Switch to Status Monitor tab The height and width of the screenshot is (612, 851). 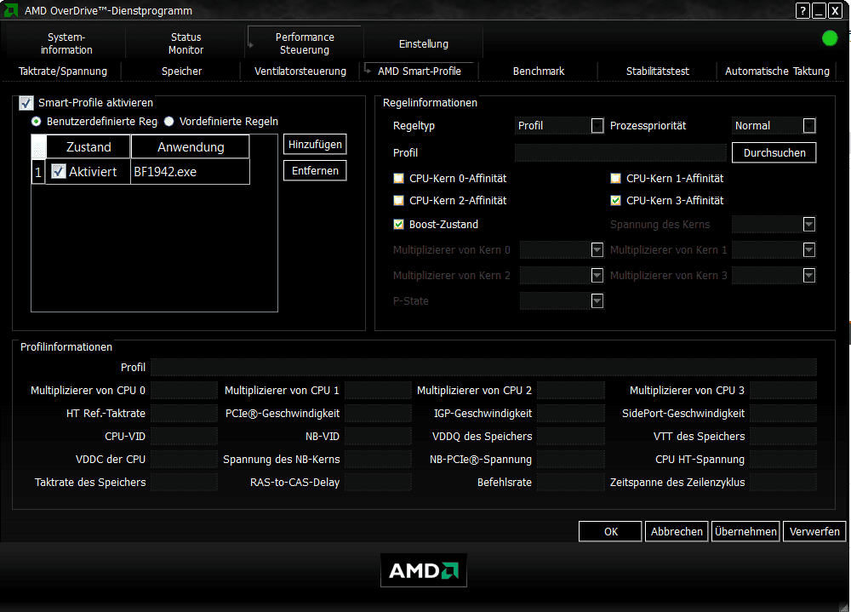tap(186, 43)
